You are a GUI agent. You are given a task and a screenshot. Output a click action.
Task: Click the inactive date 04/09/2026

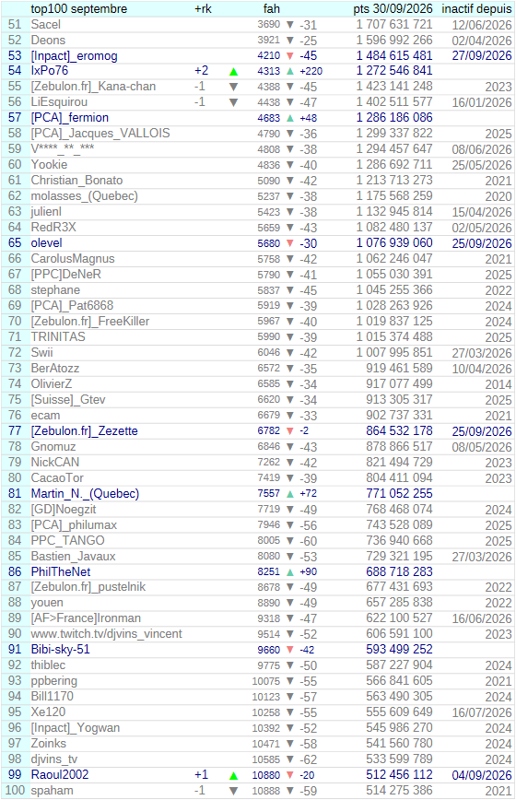coord(482,775)
